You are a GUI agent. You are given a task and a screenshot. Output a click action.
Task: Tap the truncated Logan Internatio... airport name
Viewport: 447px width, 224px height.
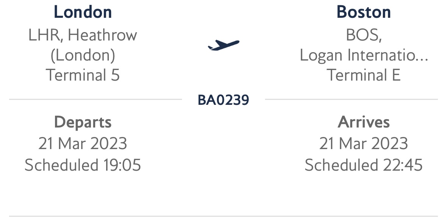(x=364, y=55)
